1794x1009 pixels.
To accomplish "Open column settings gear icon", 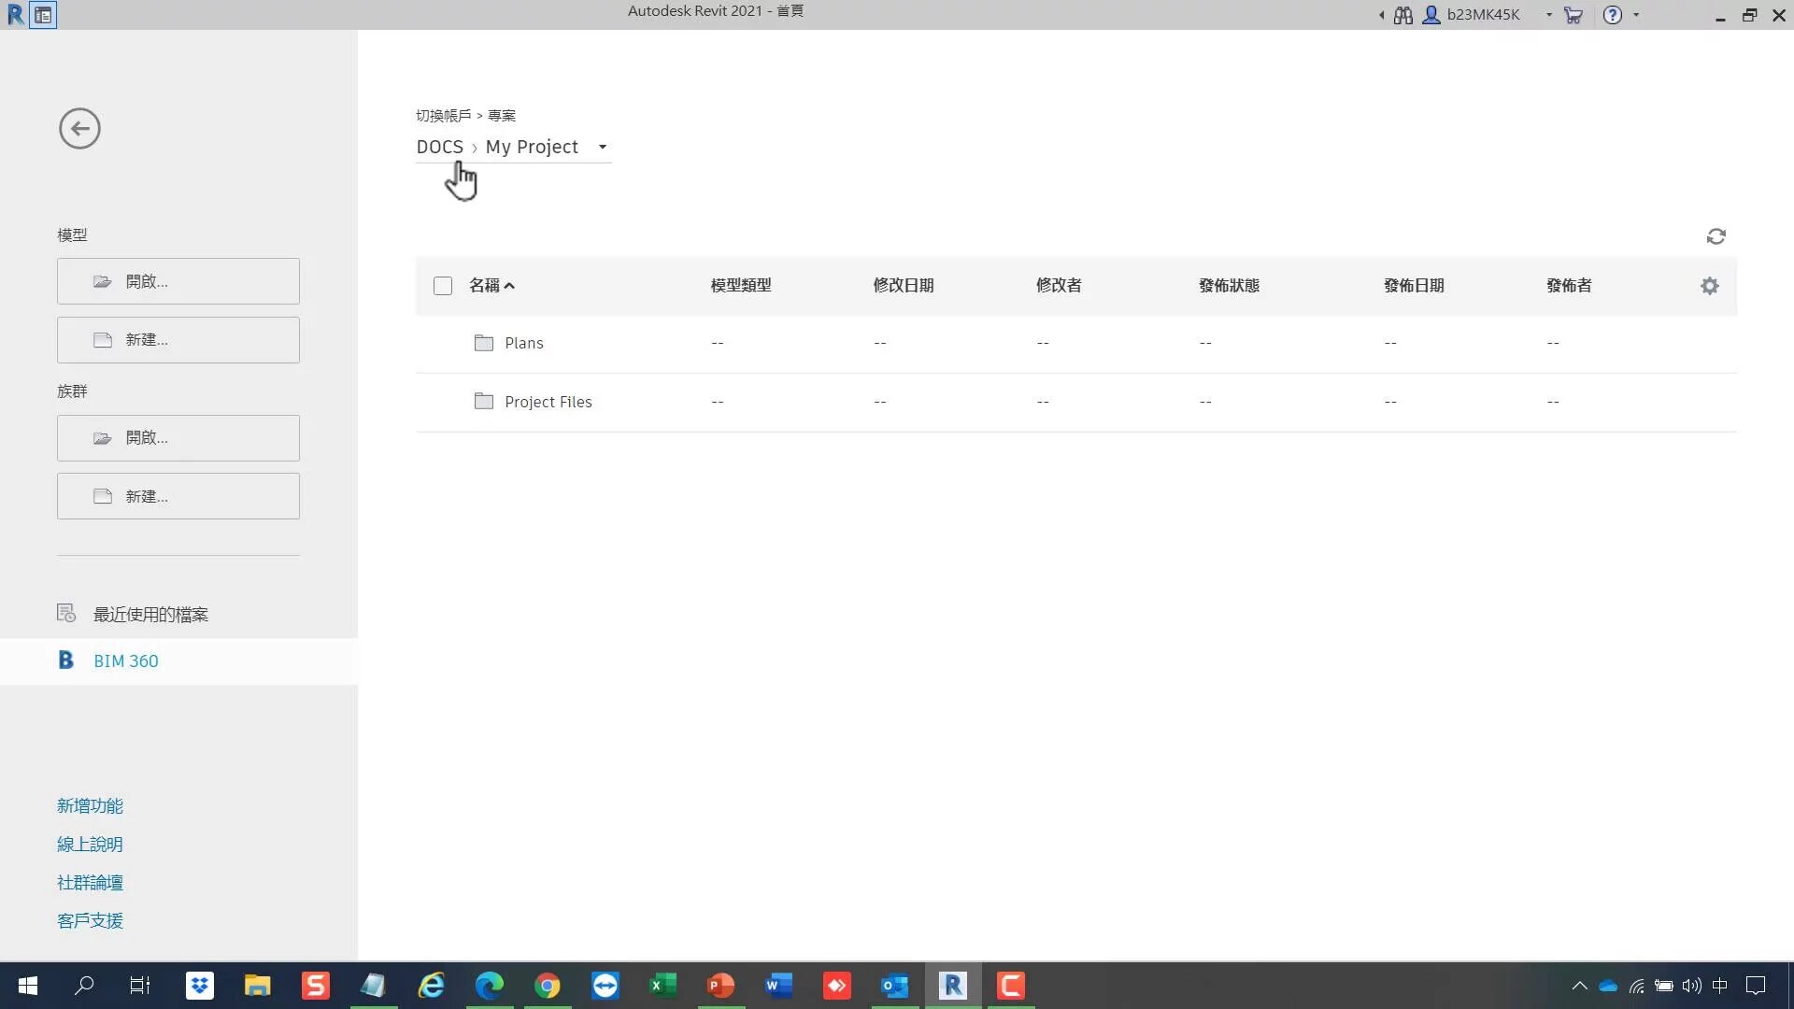I will (1709, 286).
